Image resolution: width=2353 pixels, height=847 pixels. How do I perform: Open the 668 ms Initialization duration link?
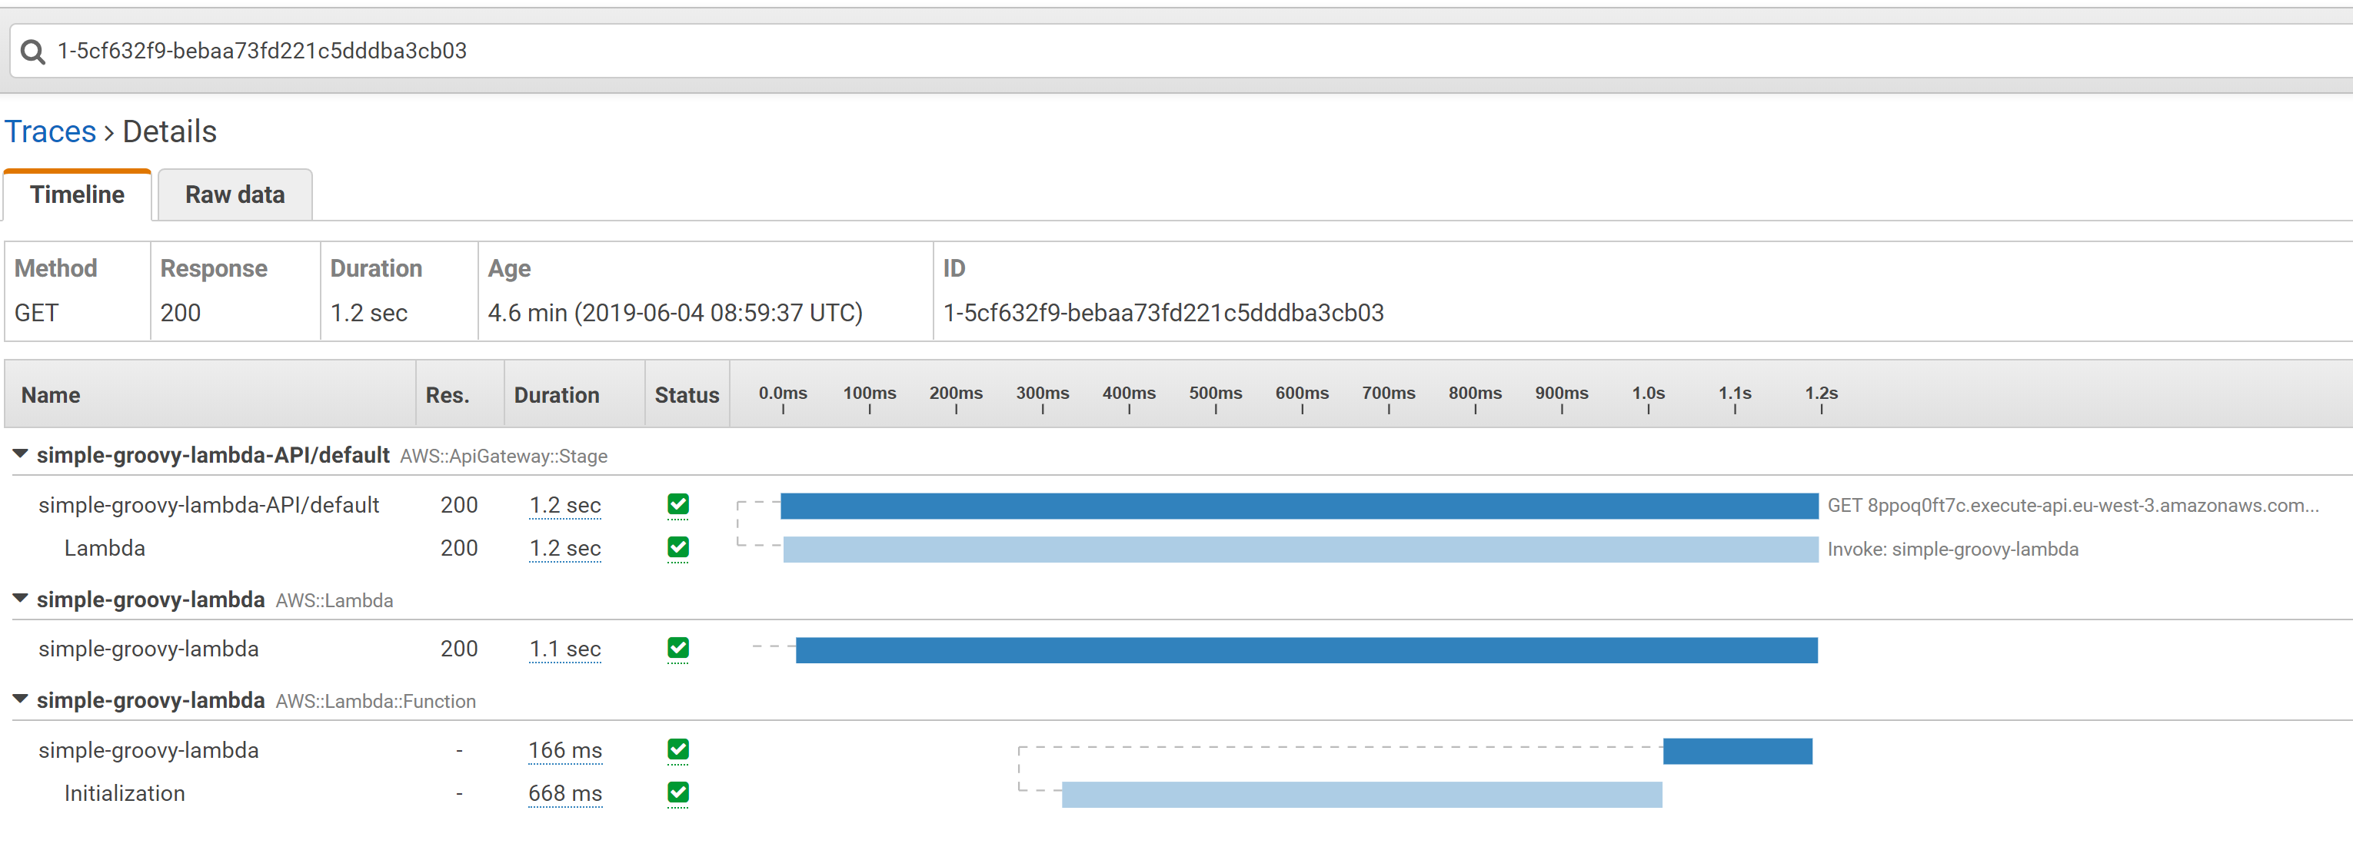coord(564,794)
